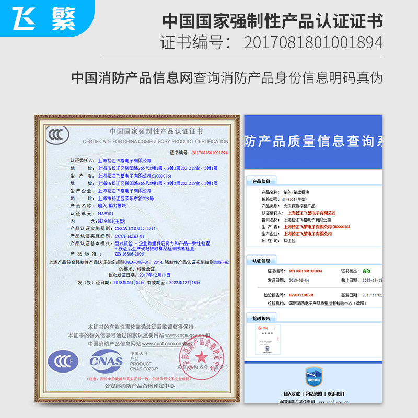Click red 证书编号 2017081801001894 on website
This screenshot has height=418, width=418.
[306, 271]
